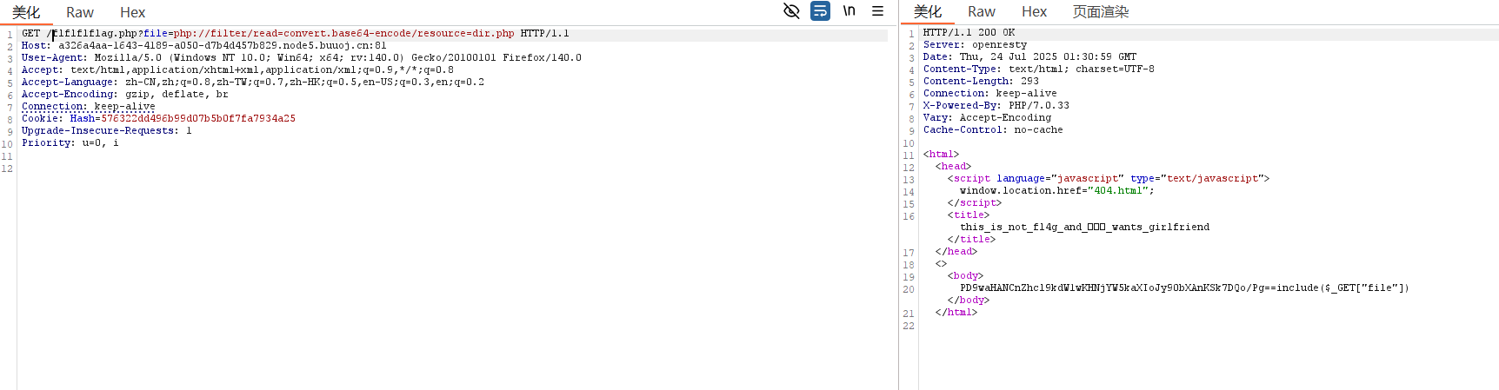The image size is (1499, 390).
Task: Click the Cache-Control: no-cache header
Action: (x=993, y=130)
